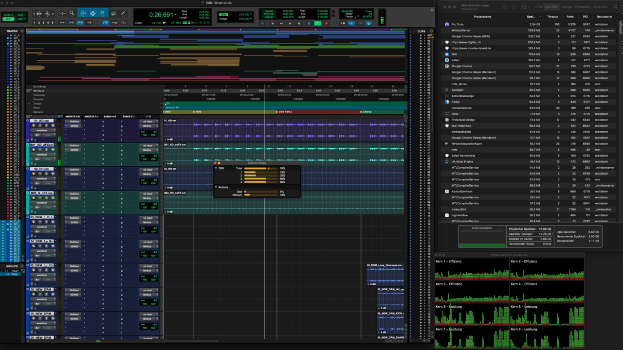
Task: Select Pro Tools process row
Action: [x=530, y=24]
